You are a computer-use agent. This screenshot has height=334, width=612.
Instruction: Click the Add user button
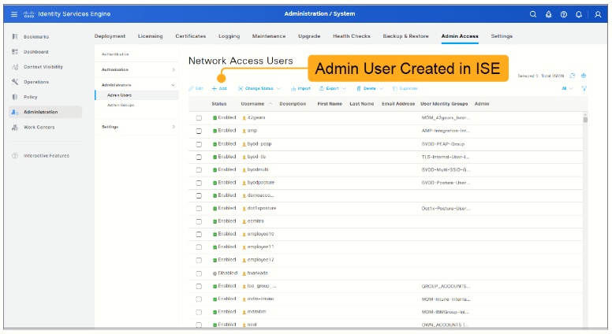coord(219,88)
